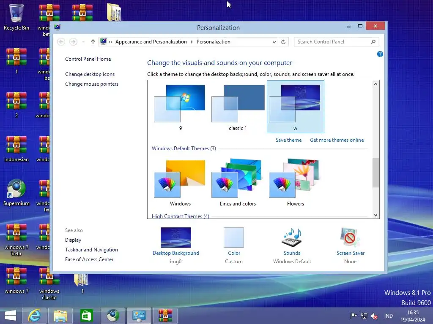Click Change mouse pointers link

click(92, 84)
